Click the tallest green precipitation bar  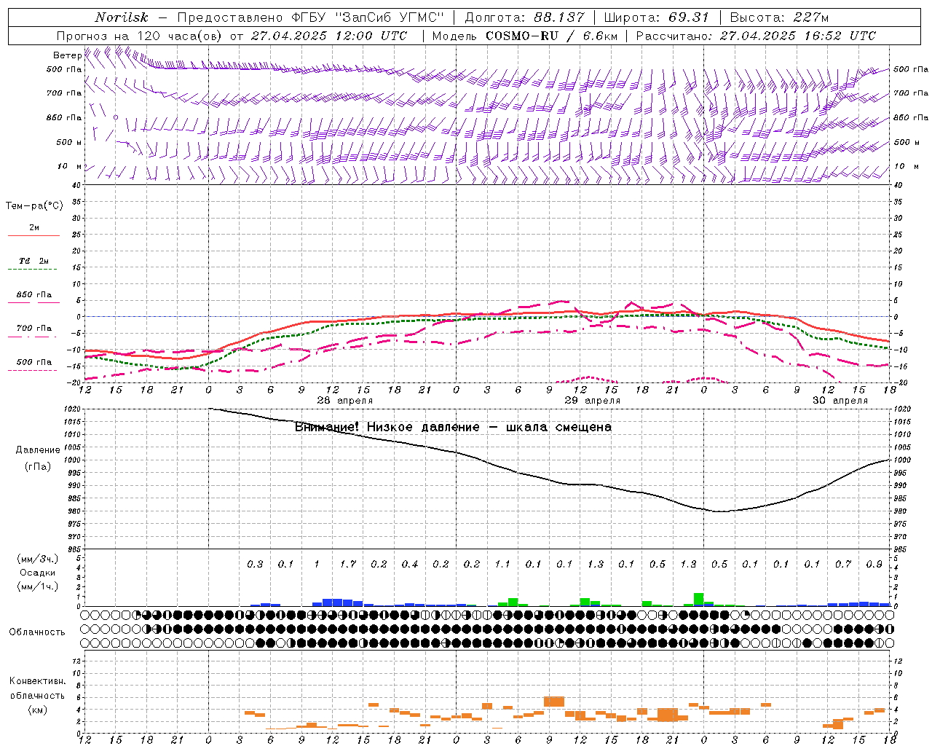click(x=698, y=600)
